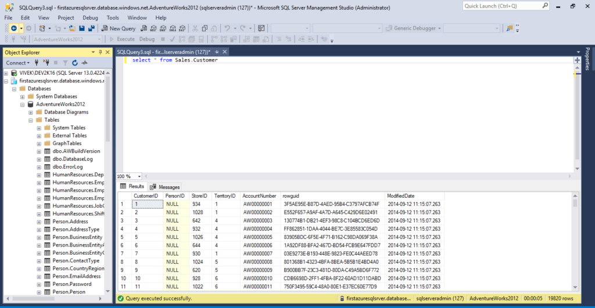Click the Execute button
The width and height of the screenshot is (595, 308).
point(122,39)
